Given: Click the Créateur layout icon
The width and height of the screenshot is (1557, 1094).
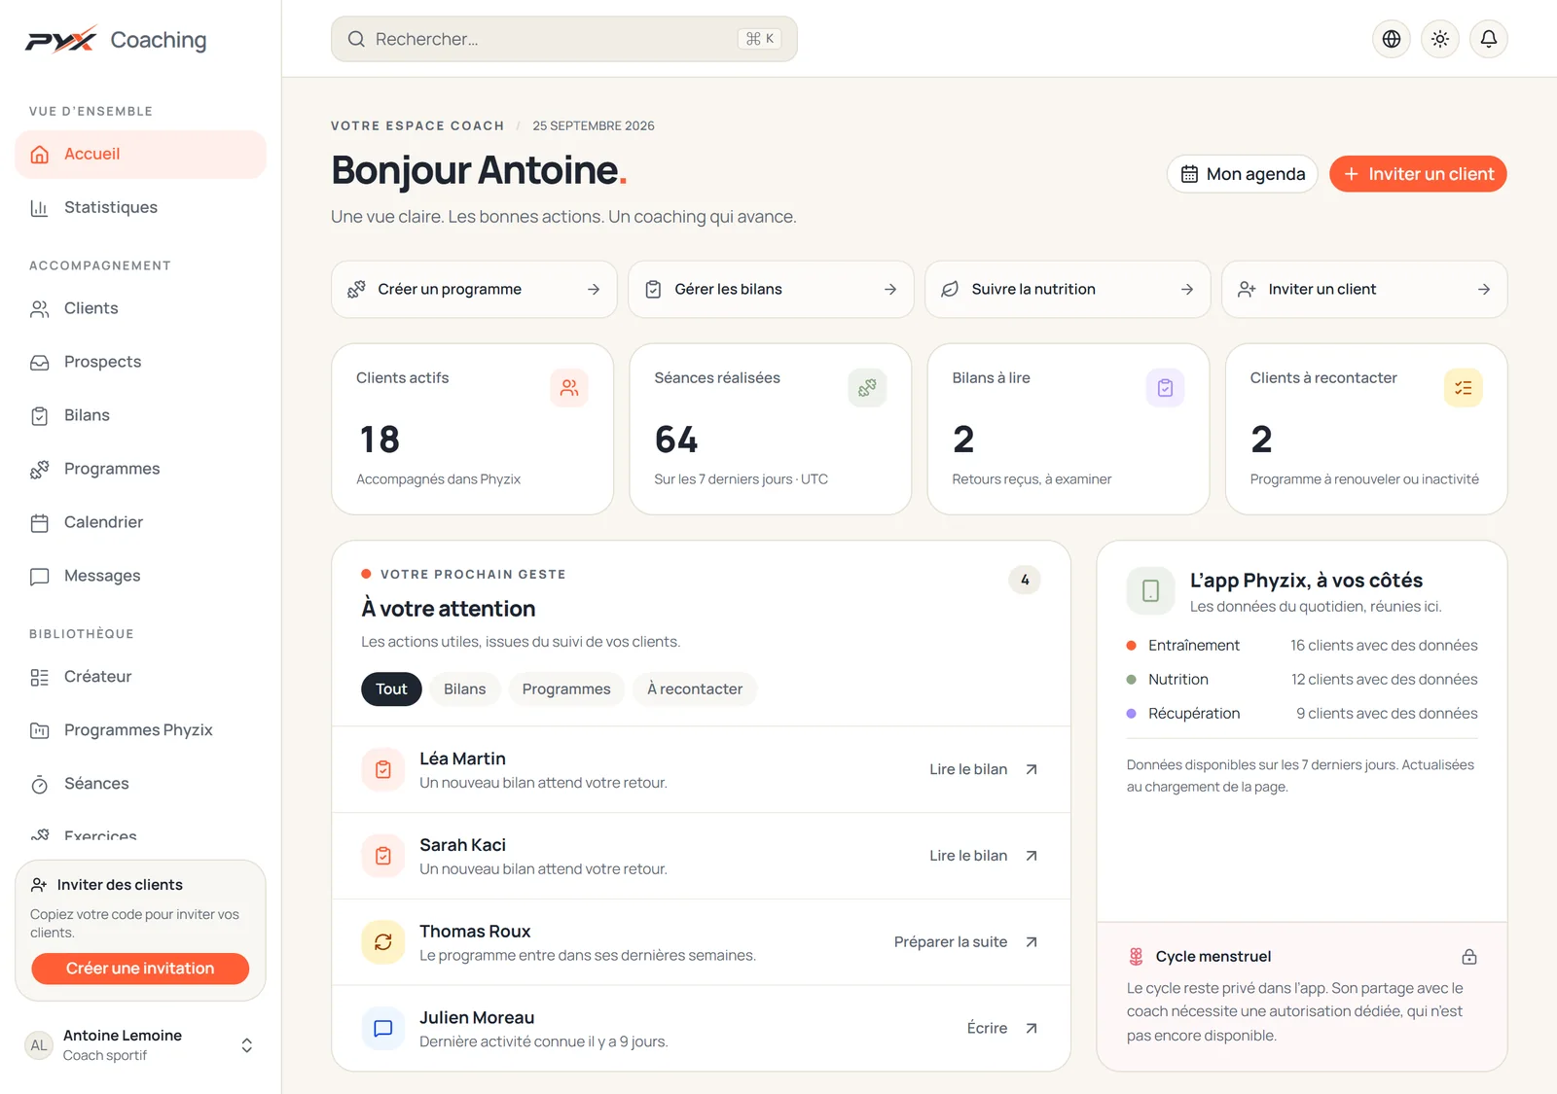Looking at the screenshot, I should point(40,678).
